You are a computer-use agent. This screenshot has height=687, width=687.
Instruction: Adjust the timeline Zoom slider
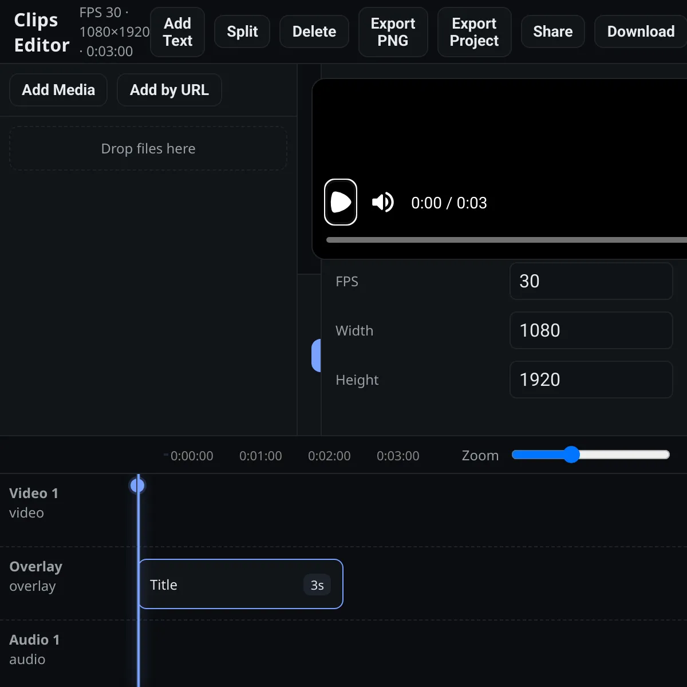click(x=591, y=455)
